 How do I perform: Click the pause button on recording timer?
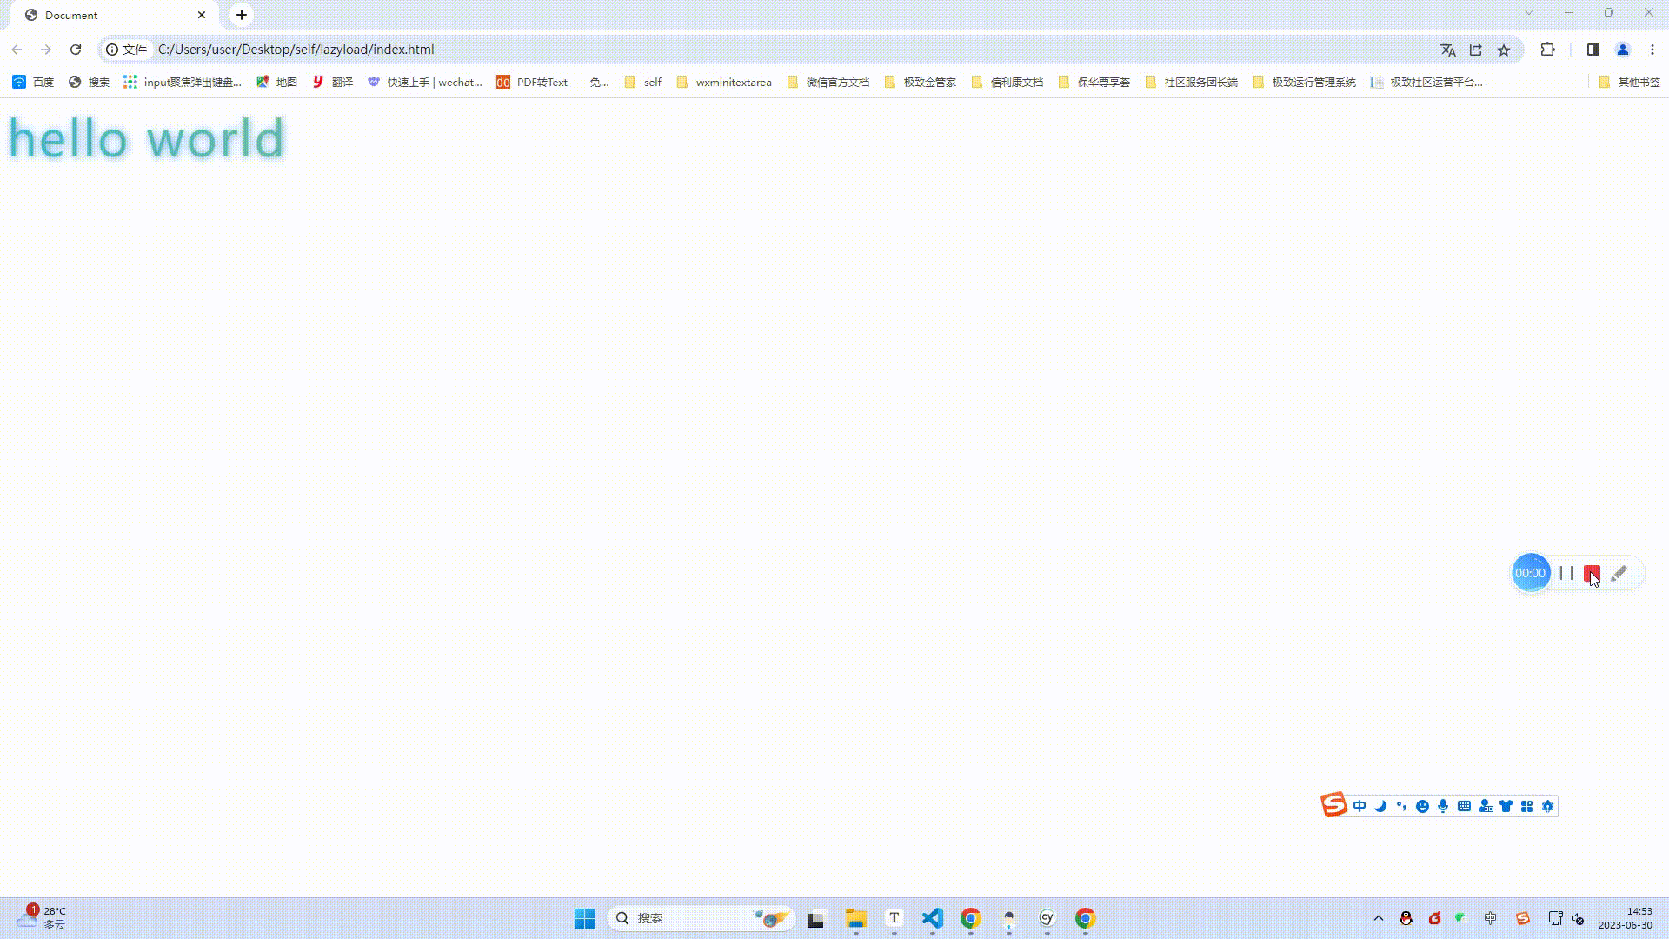pyautogui.click(x=1566, y=573)
